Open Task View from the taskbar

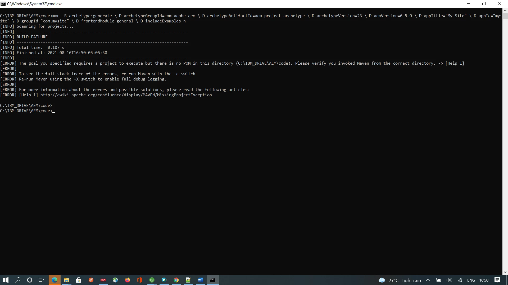(42, 280)
